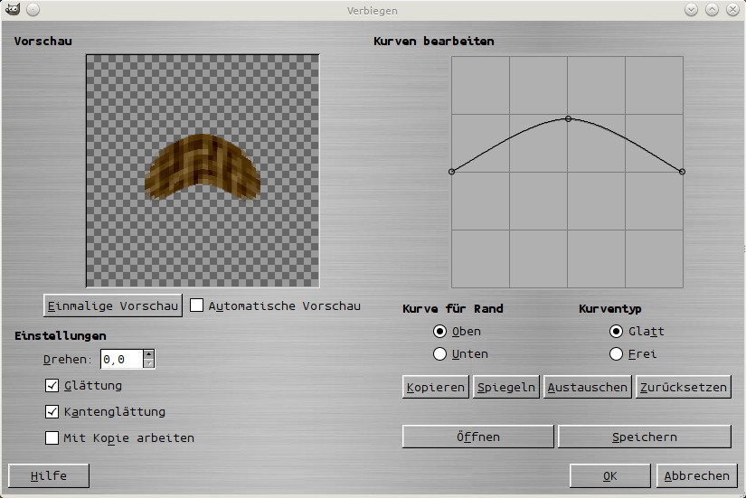The height and width of the screenshot is (498, 746).
Task: Click the Drehen rotation input field
Action: click(x=121, y=360)
